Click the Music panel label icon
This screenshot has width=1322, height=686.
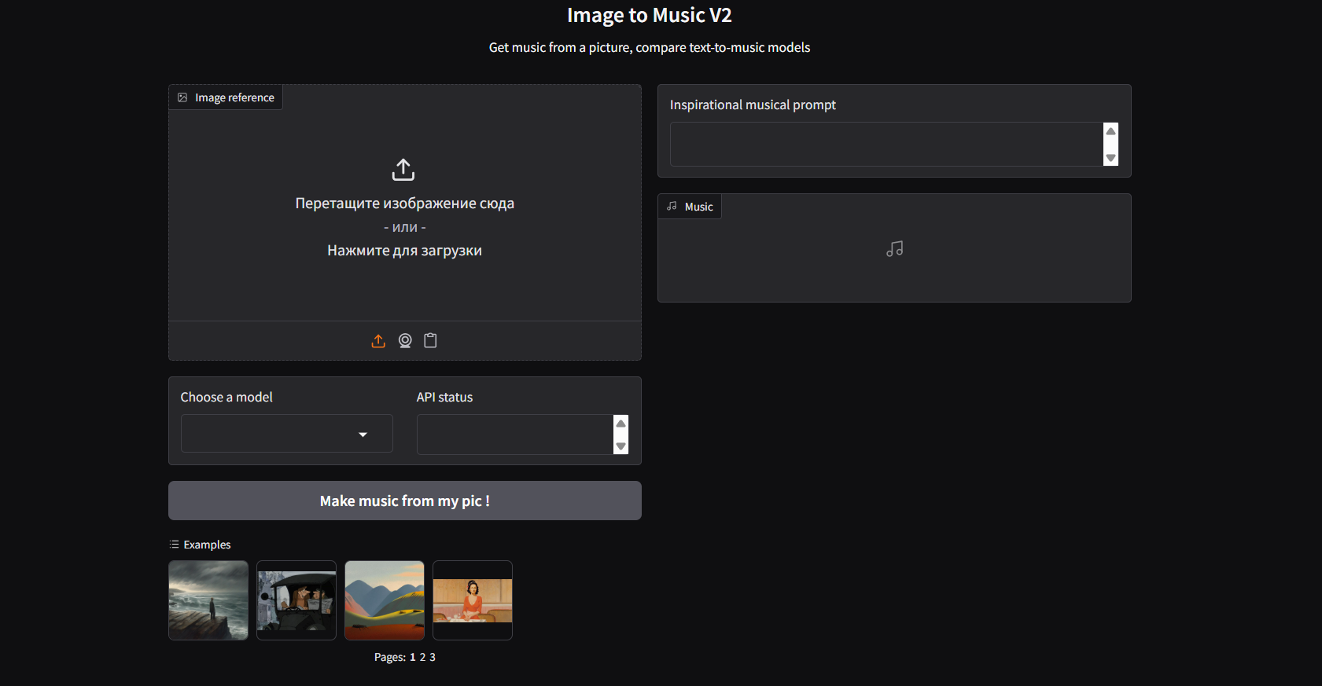pyautogui.click(x=672, y=207)
